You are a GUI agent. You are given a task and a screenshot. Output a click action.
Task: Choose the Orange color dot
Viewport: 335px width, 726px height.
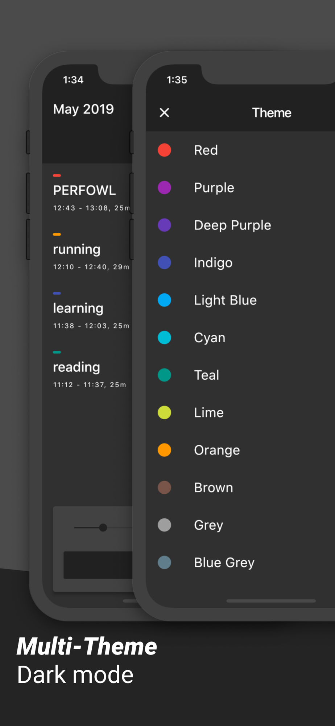pyautogui.click(x=164, y=450)
